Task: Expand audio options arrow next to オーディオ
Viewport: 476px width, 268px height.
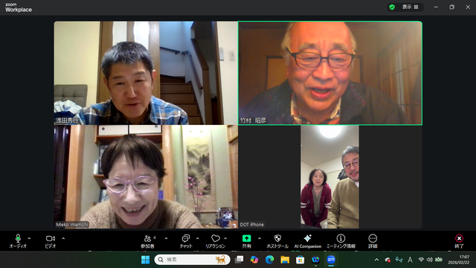Action: [30, 238]
